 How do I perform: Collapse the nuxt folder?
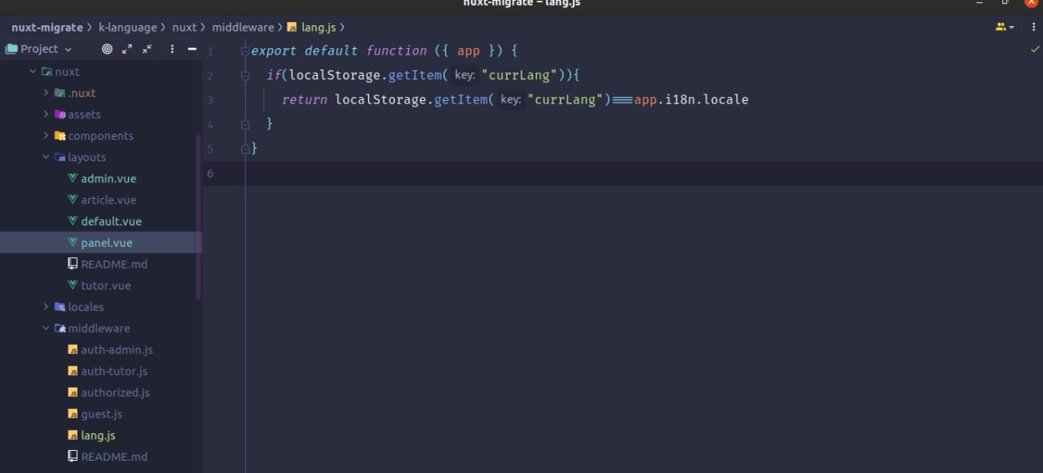point(33,72)
